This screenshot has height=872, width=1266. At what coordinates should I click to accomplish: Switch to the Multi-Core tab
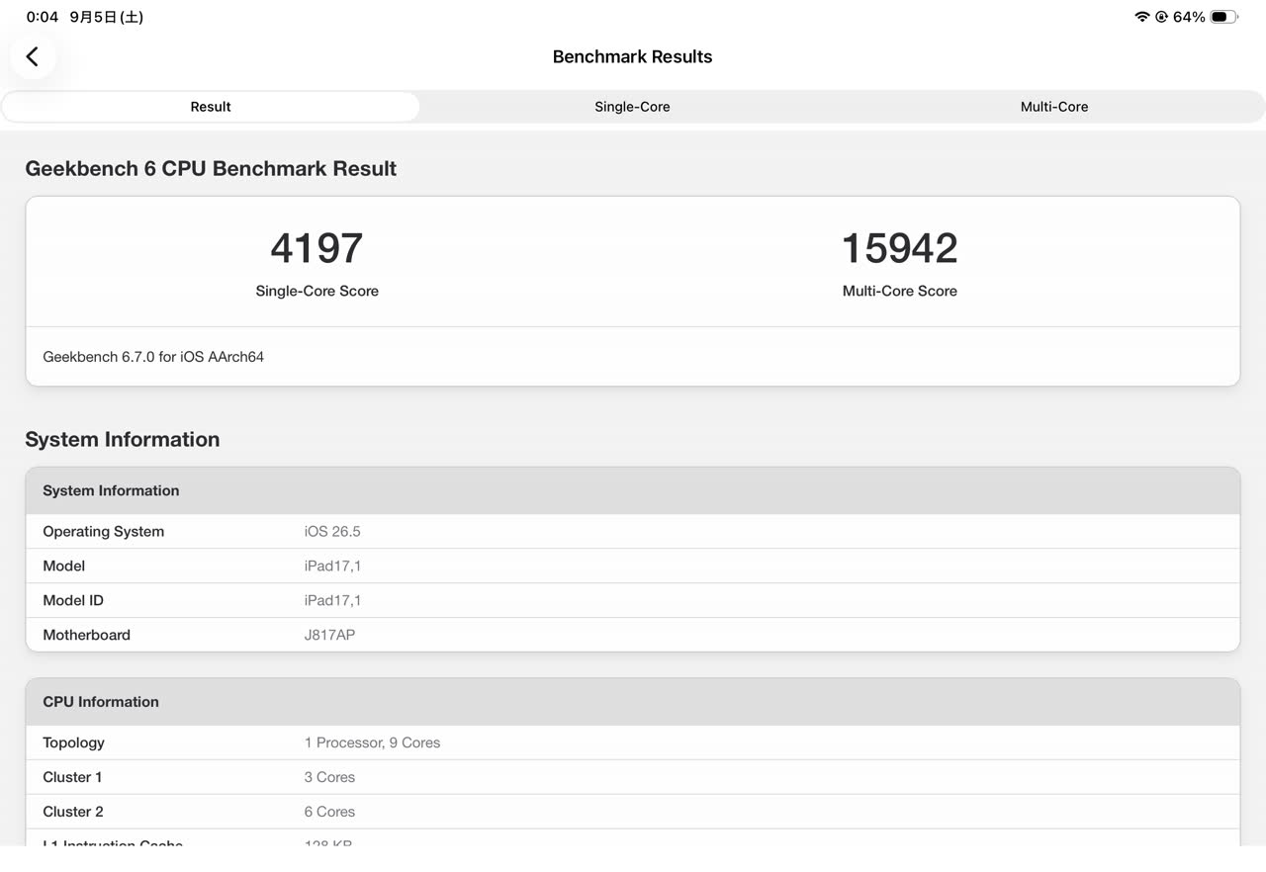[x=1054, y=107]
